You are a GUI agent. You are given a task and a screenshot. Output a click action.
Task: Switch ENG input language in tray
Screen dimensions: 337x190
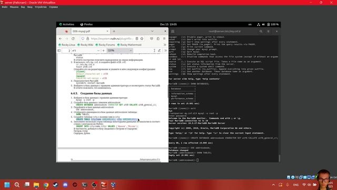click(296, 185)
